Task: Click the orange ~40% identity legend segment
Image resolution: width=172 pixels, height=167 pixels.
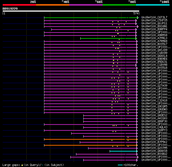Action: [x=53, y=5]
